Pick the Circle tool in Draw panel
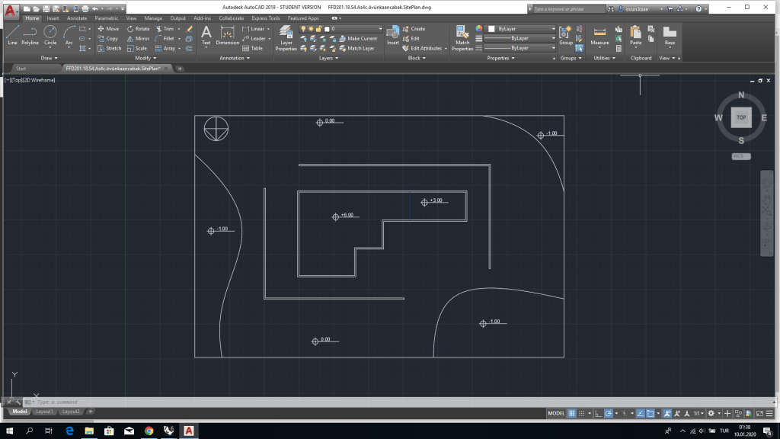The height and width of the screenshot is (439, 780). coord(50,35)
